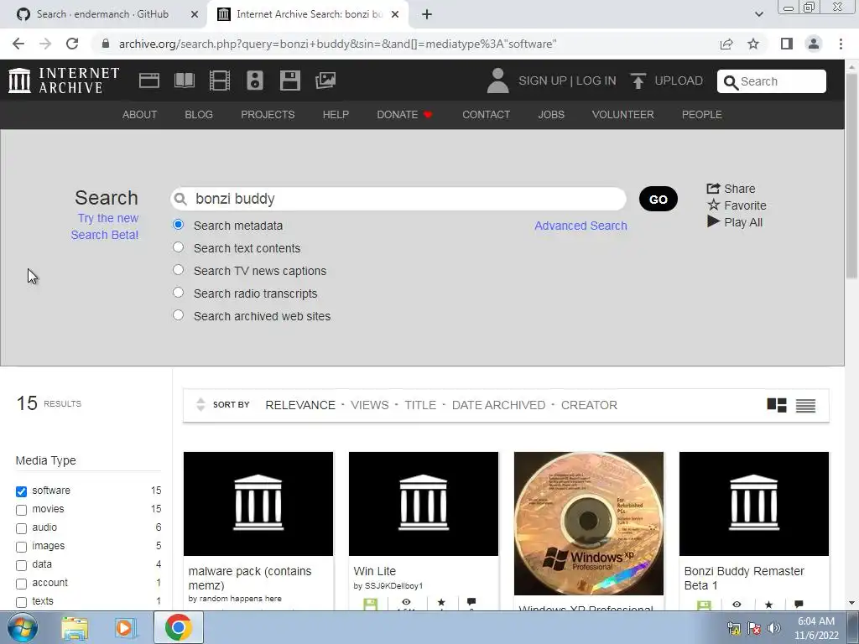Check the audio media type
The image size is (859, 644).
coord(21,528)
